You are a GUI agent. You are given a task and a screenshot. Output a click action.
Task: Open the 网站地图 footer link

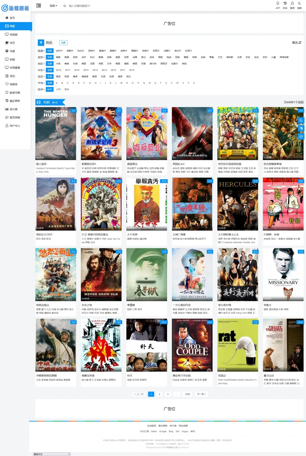click(183, 426)
